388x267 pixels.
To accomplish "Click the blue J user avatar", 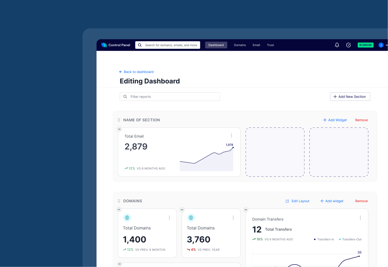I will pyautogui.click(x=381, y=45).
